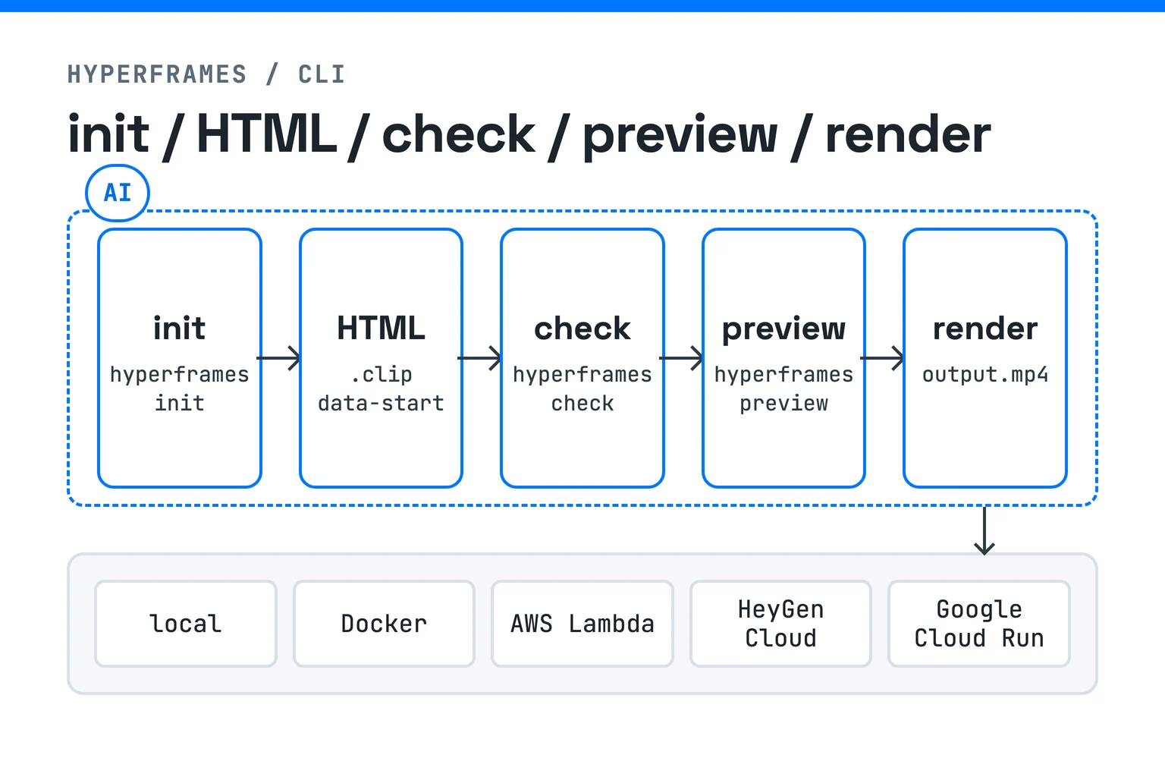Choose the HeyGen Cloud target box
1165x777 pixels.
[780, 624]
